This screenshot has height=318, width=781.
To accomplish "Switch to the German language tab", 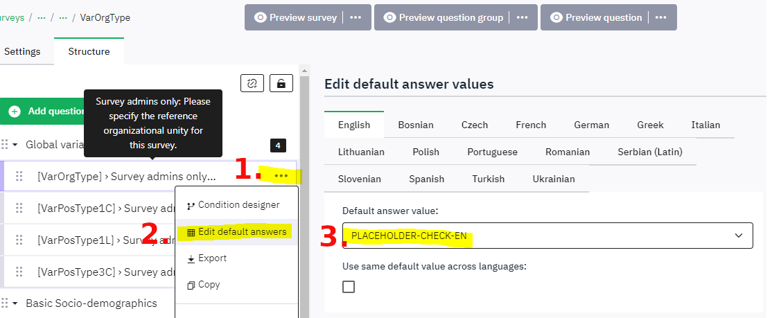I will (591, 125).
